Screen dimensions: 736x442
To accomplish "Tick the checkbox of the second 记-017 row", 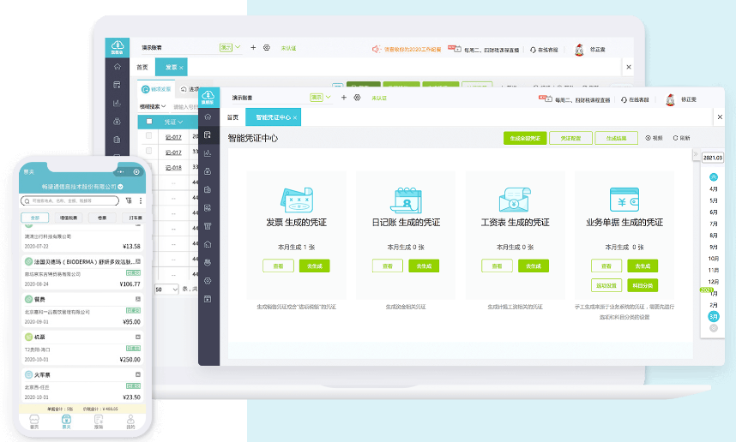I will coord(149,152).
